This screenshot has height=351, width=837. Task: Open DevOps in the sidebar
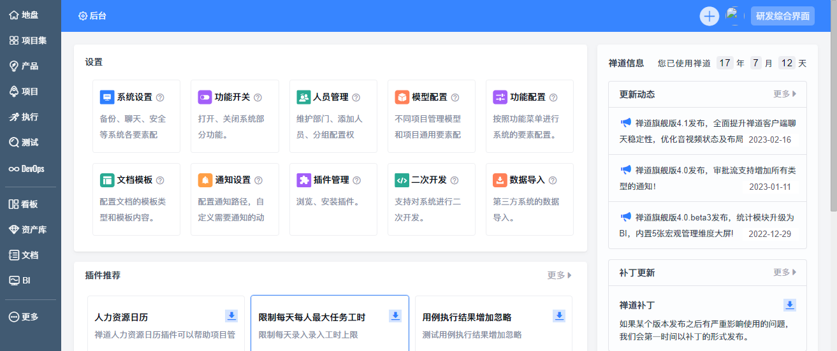[26, 169]
